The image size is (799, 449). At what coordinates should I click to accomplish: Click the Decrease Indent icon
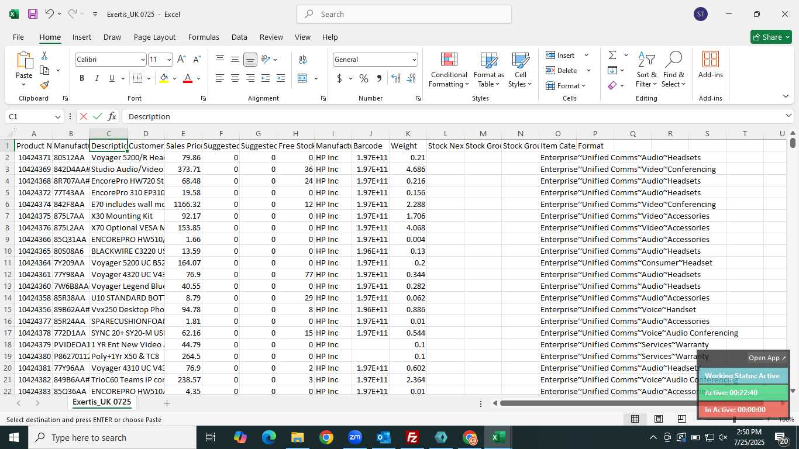coord(266,78)
